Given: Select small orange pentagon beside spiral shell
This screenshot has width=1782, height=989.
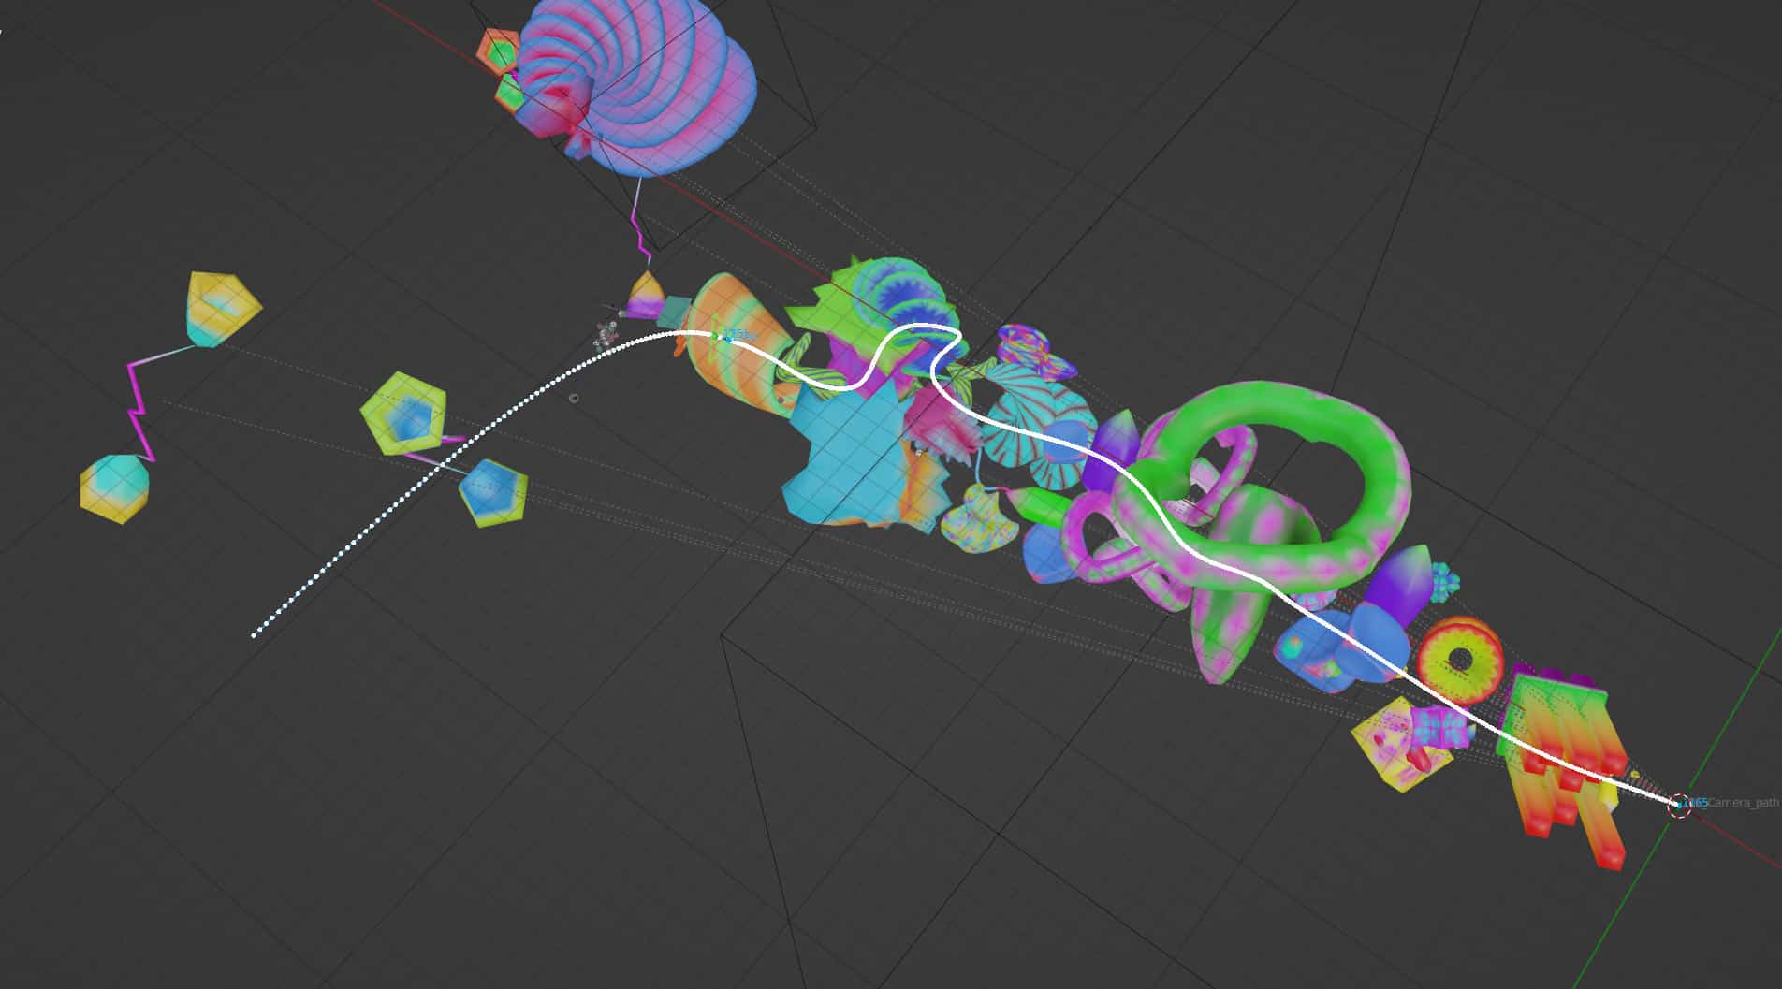Looking at the screenshot, I should click(x=497, y=49).
